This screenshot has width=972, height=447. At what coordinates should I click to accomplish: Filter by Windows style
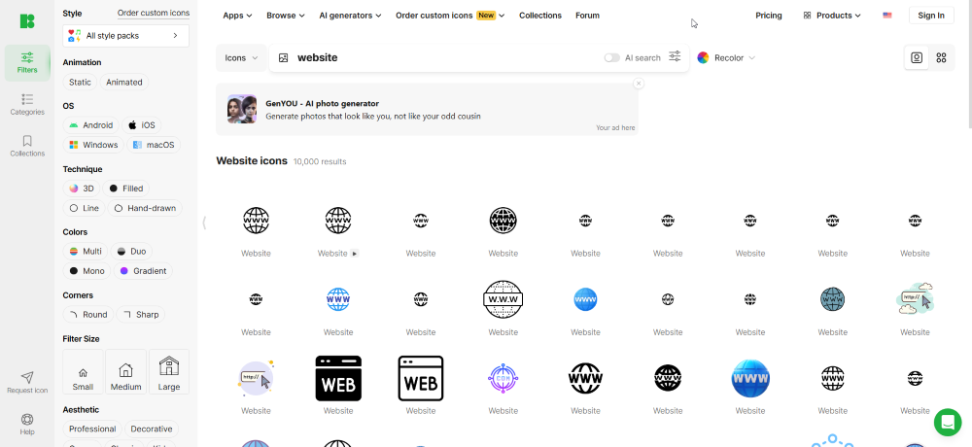(x=93, y=145)
